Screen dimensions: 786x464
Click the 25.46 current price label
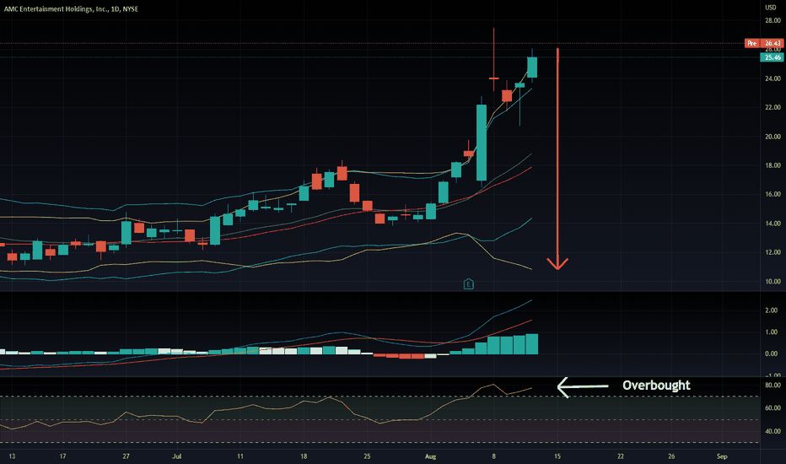773,57
